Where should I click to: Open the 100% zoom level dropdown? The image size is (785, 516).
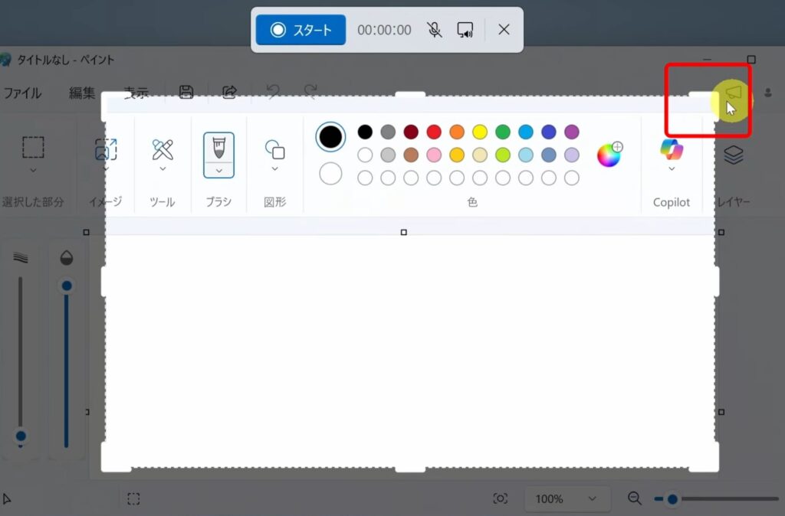click(x=567, y=498)
